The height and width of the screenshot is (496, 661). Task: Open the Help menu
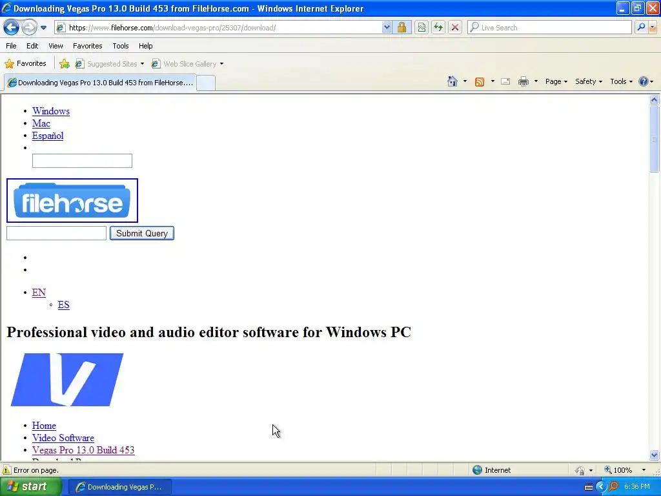coord(145,46)
